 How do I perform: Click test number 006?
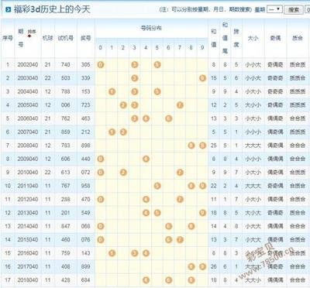65,105
